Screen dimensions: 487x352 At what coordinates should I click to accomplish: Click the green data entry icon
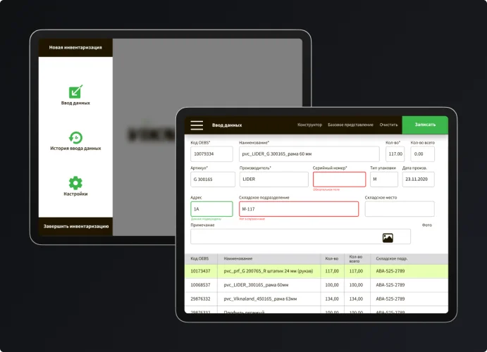(75, 92)
